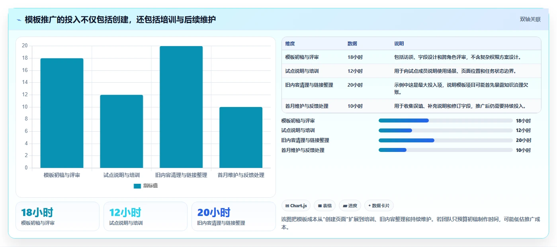Viewport: 557px width, 247px height.
Task: Click the 10小时 table data cell
Action: (x=355, y=106)
